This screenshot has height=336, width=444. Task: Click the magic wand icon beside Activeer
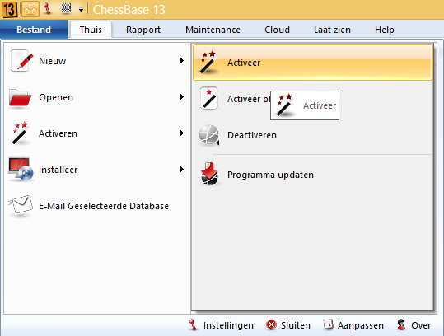click(209, 63)
